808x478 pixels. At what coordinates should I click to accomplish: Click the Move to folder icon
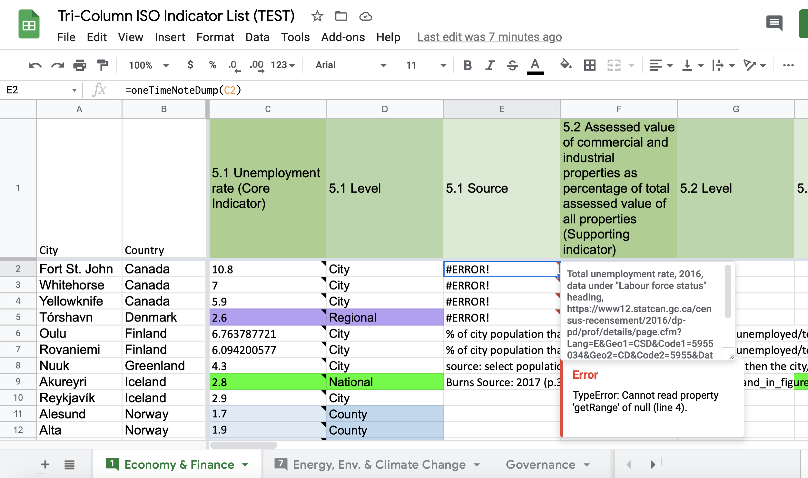tap(341, 16)
